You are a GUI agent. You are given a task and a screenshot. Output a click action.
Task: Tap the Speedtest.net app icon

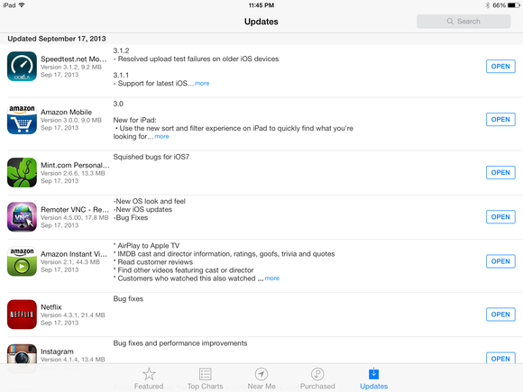[x=22, y=67]
